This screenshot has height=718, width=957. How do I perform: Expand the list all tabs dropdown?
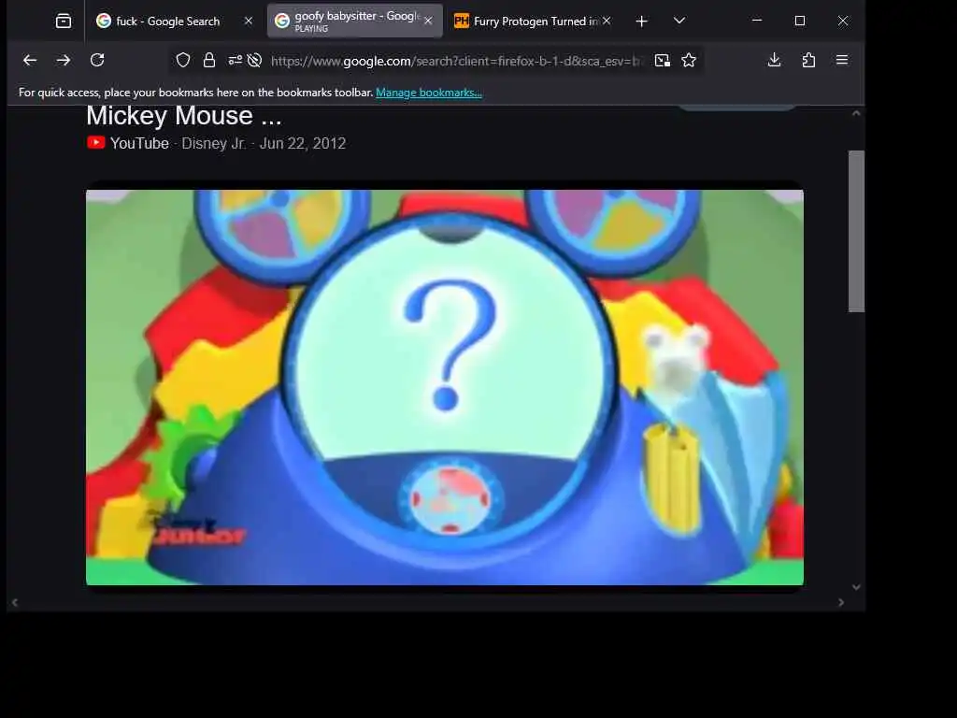pos(679,21)
